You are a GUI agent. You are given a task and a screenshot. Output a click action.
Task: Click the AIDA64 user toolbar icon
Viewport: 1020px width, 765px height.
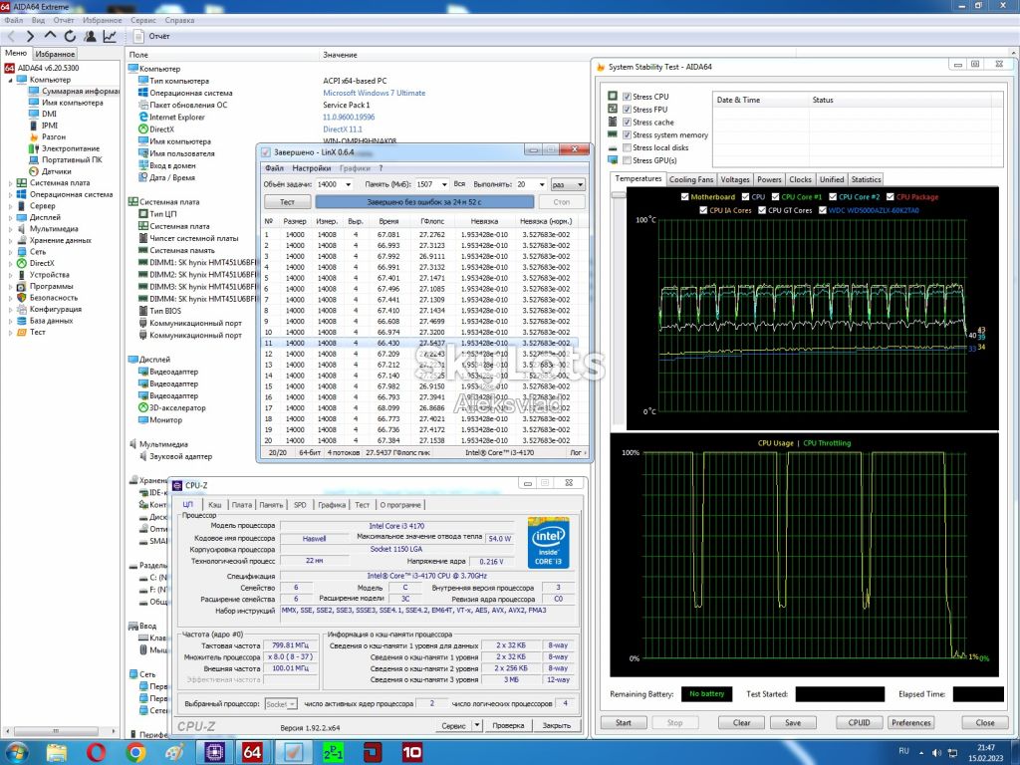(x=90, y=37)
